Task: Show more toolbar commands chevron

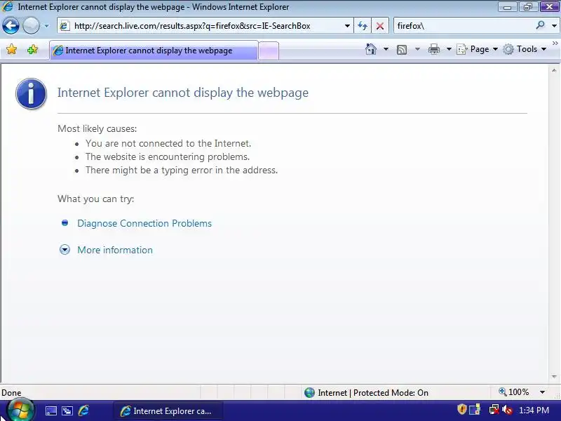Action: coord(555,44)
